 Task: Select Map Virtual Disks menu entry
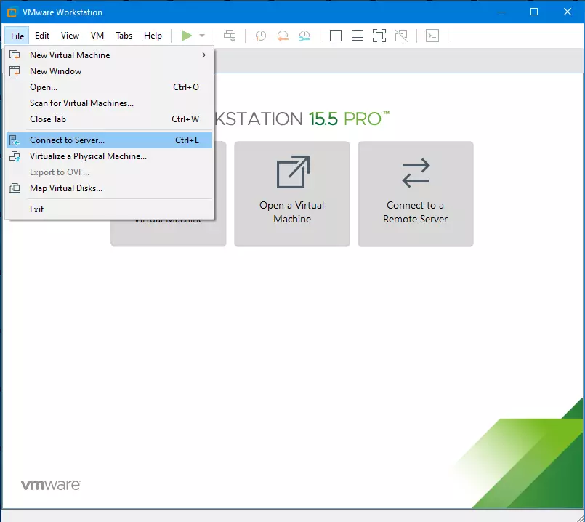coord(65,188)
